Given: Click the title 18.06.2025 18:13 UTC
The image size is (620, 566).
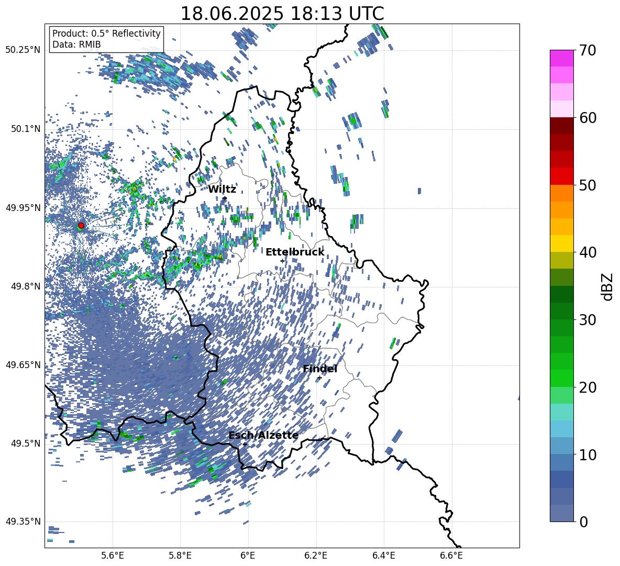Looking at the screenshot, I should coord(282,14).
